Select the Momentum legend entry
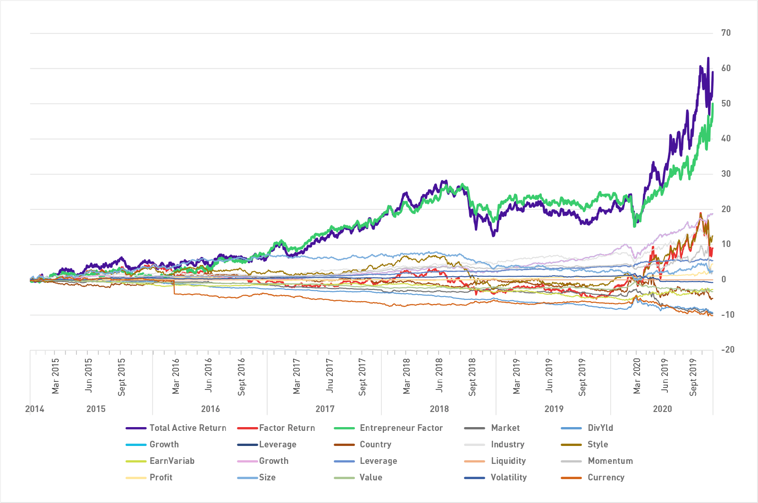Image resolution: width=758 pixels, height=503 pixels. [610, 461]
